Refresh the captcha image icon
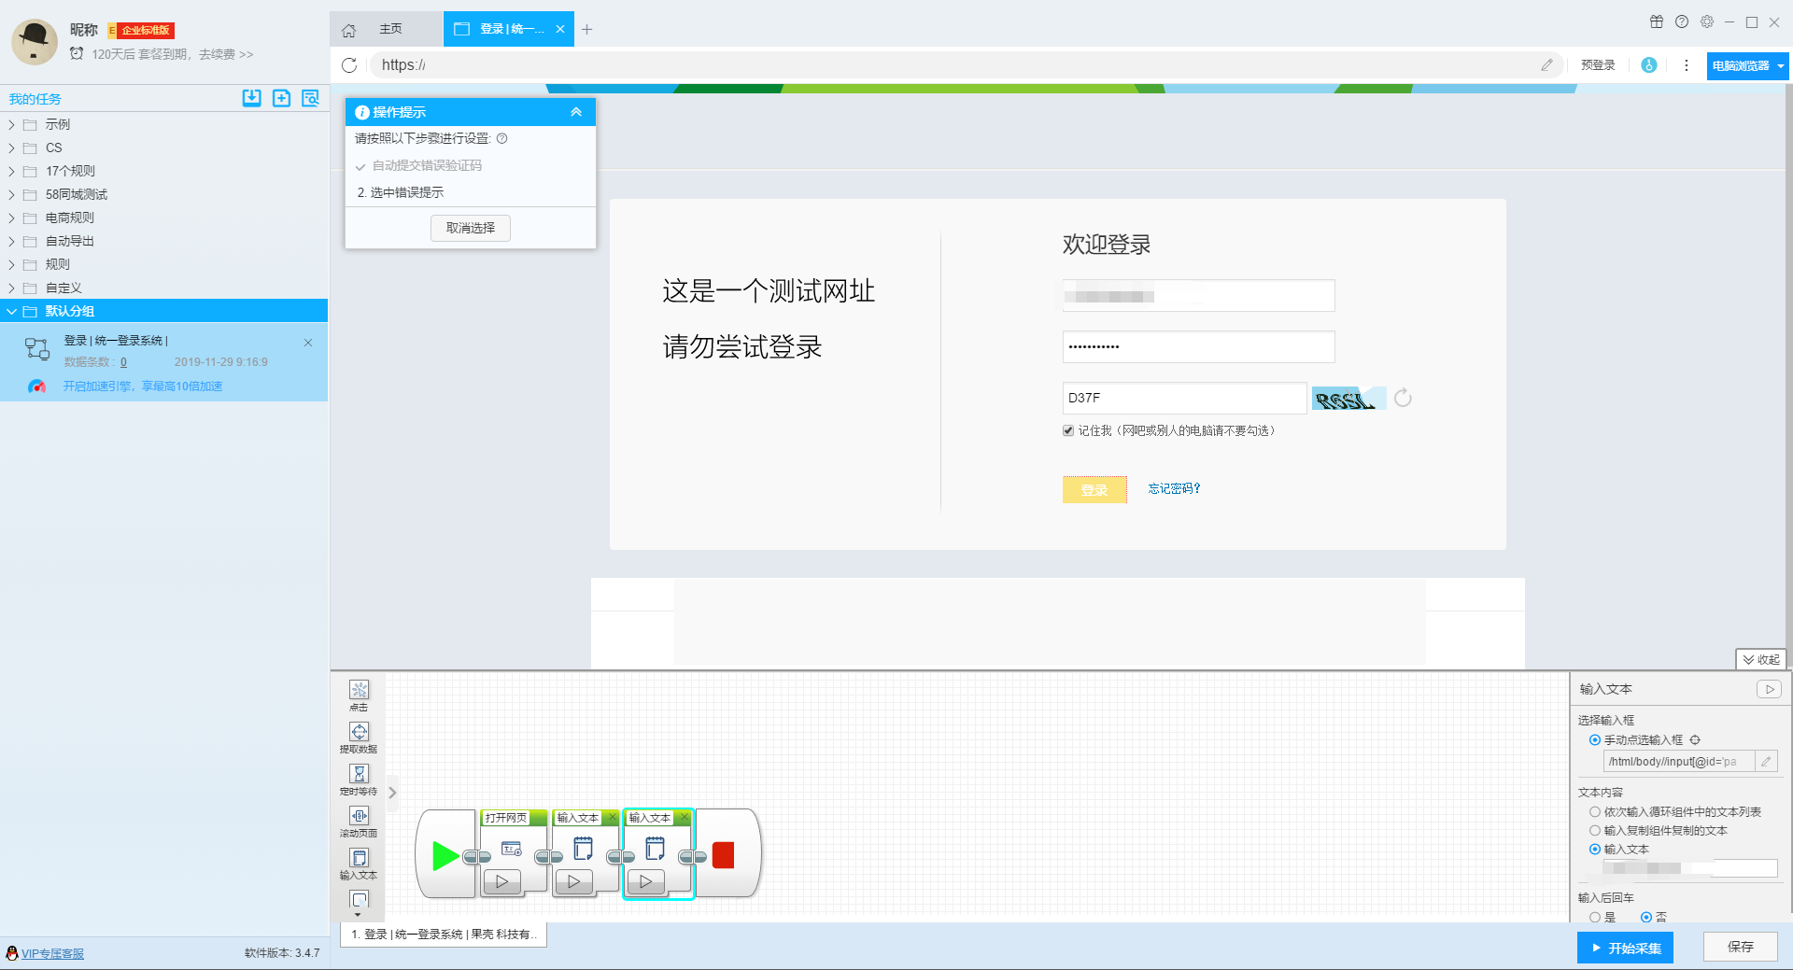The image size is (1793, 970). pos(1403,399)
